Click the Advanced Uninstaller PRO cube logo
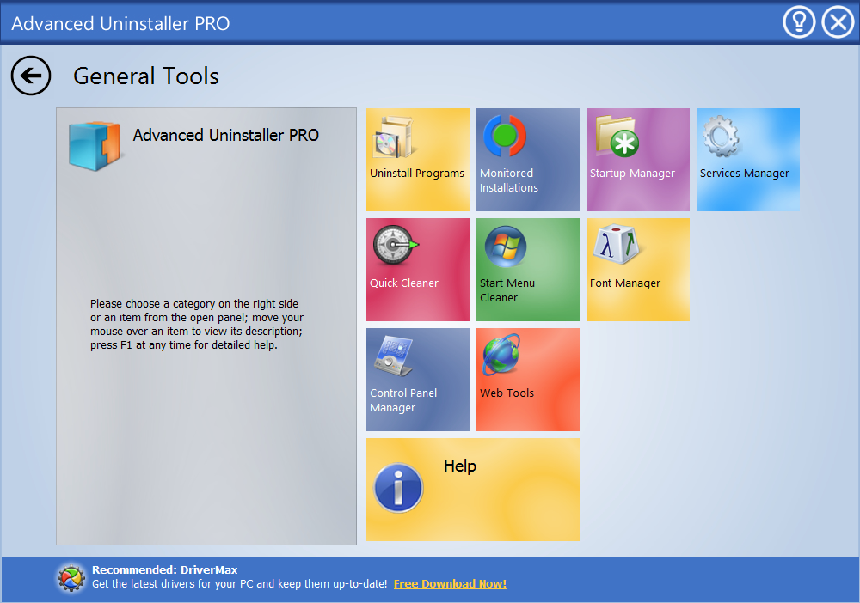This screenshot has height=603, width=860. pos(95,146)
